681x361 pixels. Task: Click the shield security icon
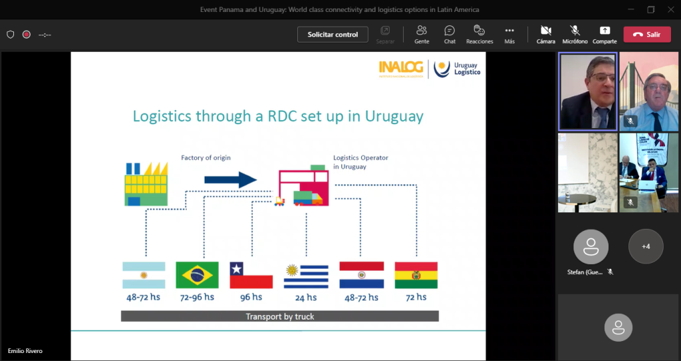[11, 35]
